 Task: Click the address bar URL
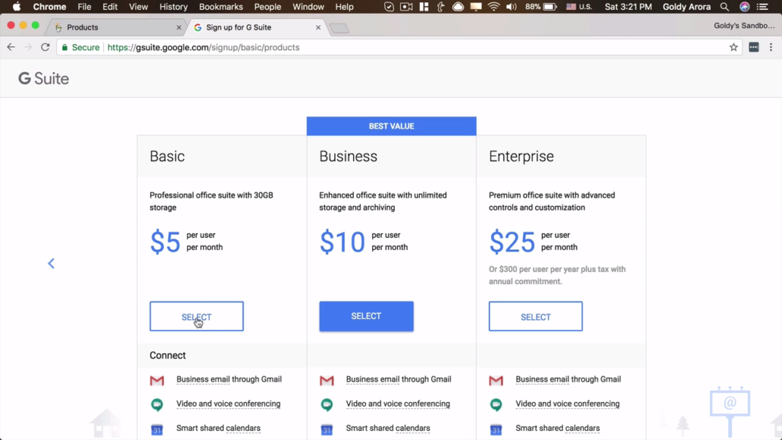[x=203, y=47]
